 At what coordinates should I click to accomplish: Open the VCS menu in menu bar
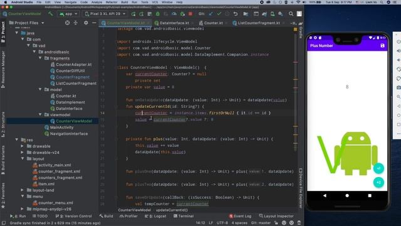(x=155, y=2)
